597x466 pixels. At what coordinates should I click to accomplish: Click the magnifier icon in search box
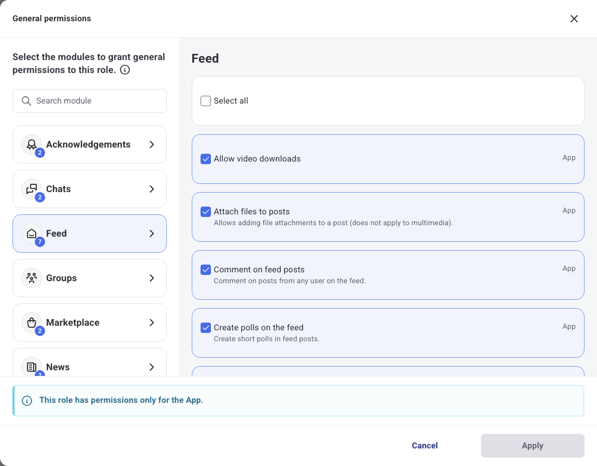(x=26, y=101)
